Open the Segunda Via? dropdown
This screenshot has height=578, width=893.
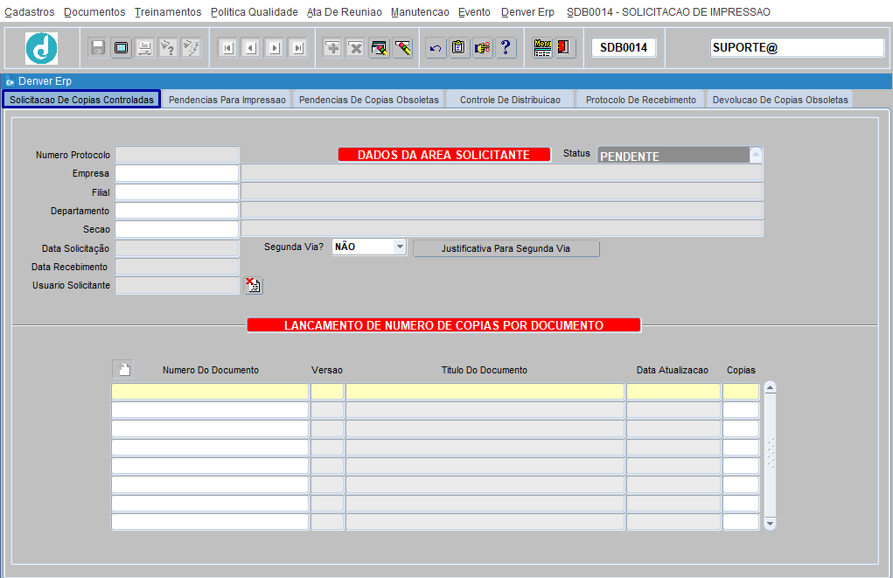(400, 247)
